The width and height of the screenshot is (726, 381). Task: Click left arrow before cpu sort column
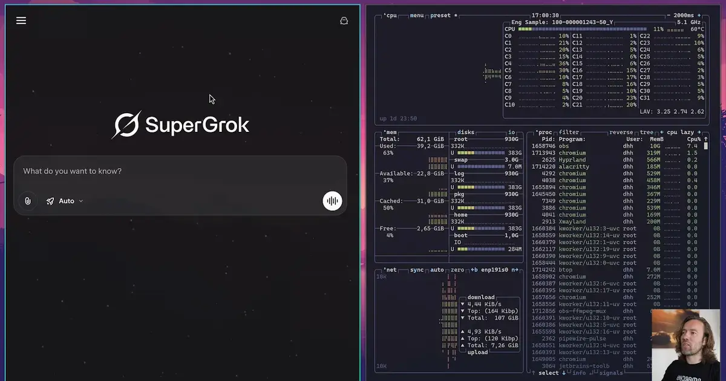pos(661,132)
